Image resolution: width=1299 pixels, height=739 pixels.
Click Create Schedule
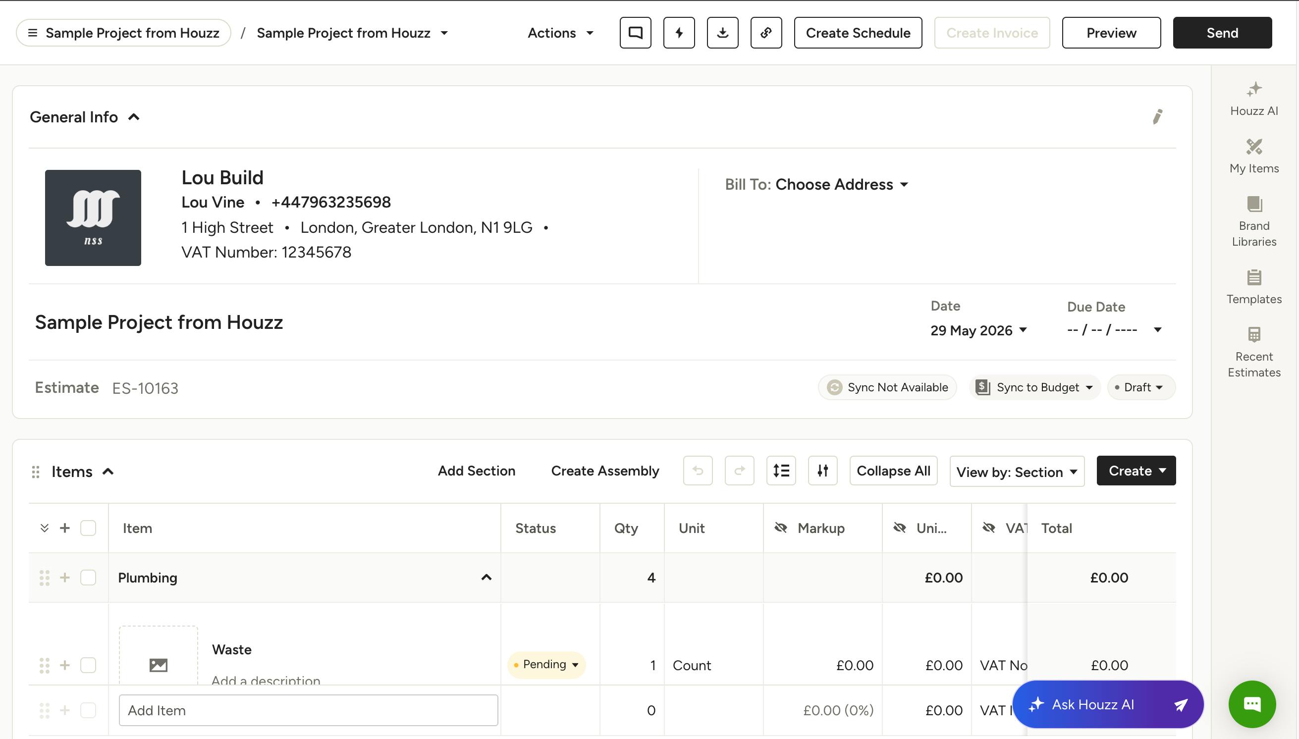[858, 33]
